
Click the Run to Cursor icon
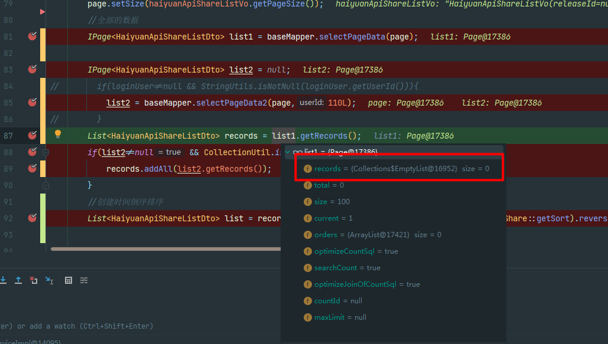tap(50, 280)
